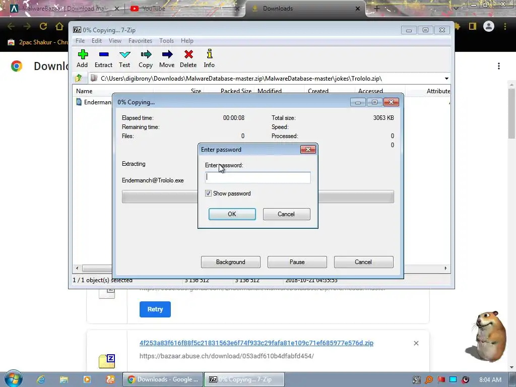Open the Favorites menu in 7-Zip
This screenshot has height=387, width=516.
click(140, 41)
